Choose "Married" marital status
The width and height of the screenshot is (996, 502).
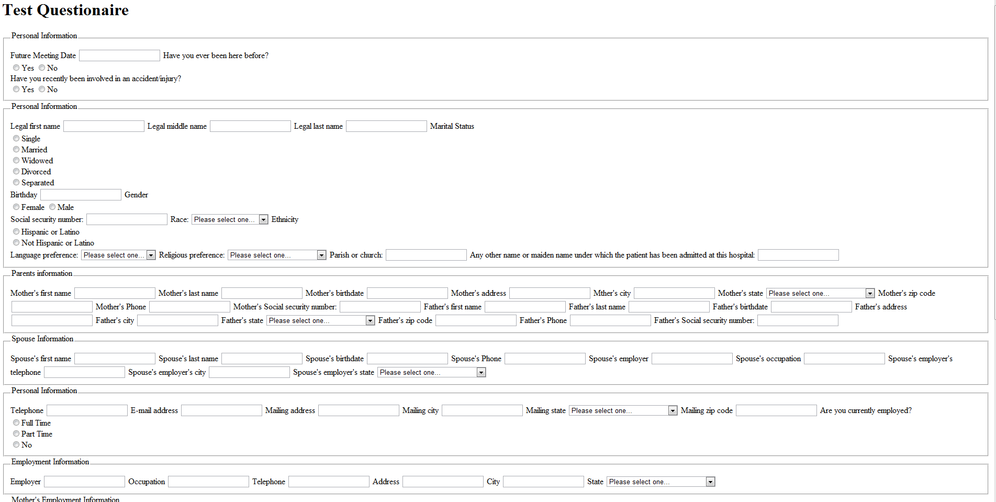[x=16, y=149]
